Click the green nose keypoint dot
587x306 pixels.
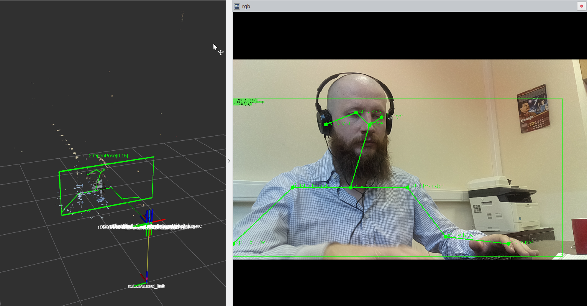[369, 125]
